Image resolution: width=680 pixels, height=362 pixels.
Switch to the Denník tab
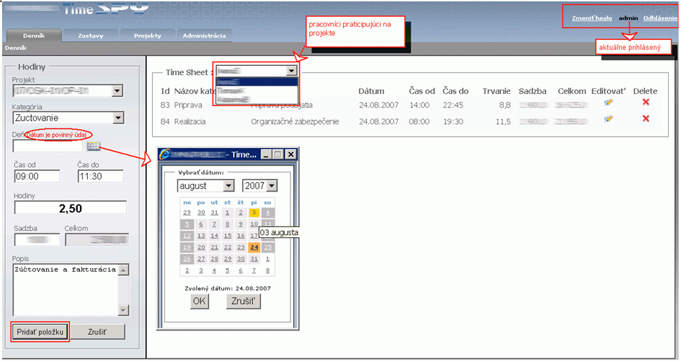pyautogui.click(x=34, y=36)
